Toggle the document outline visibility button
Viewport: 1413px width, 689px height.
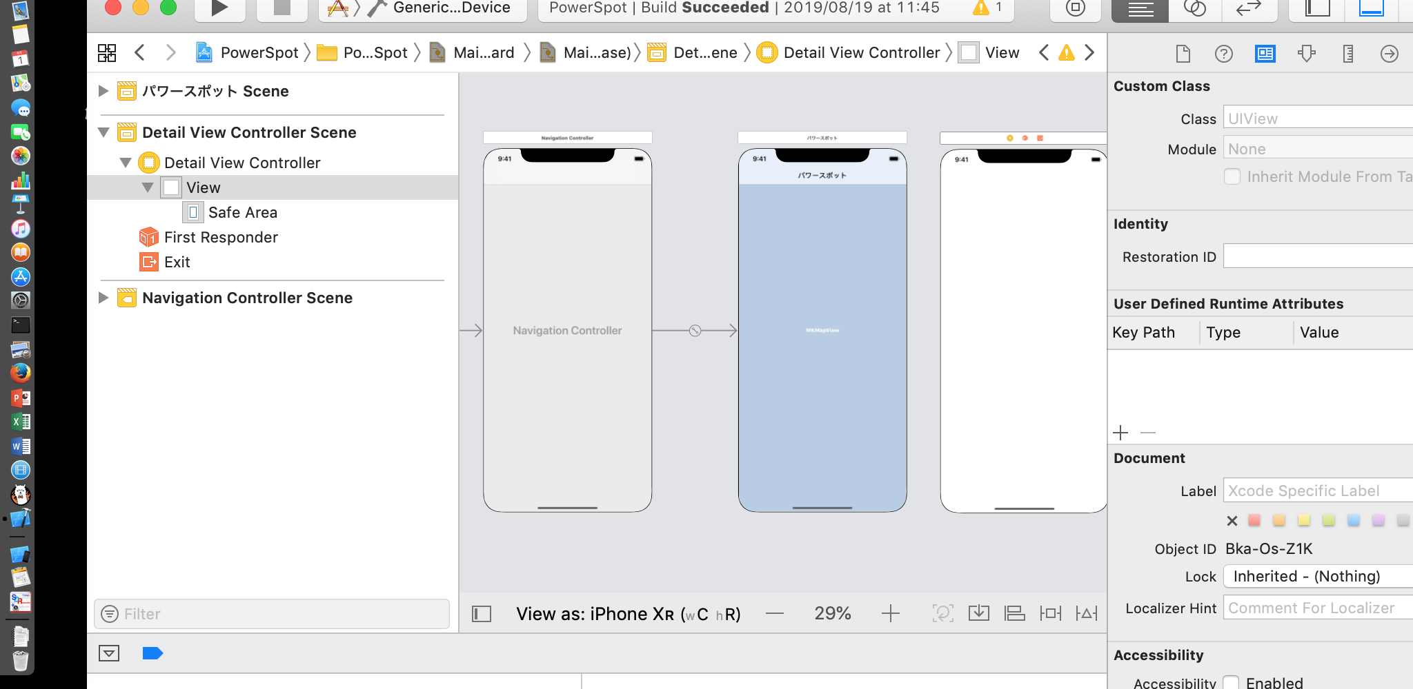[x=482, y=613]
